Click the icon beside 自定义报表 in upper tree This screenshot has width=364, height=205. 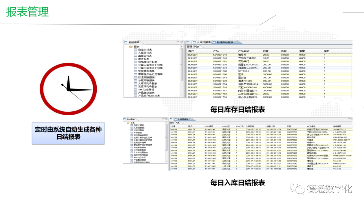(x=135, y=50)
